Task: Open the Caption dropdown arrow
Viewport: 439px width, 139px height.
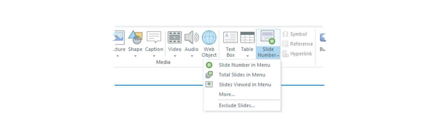Action: click(x=154, y=56)
